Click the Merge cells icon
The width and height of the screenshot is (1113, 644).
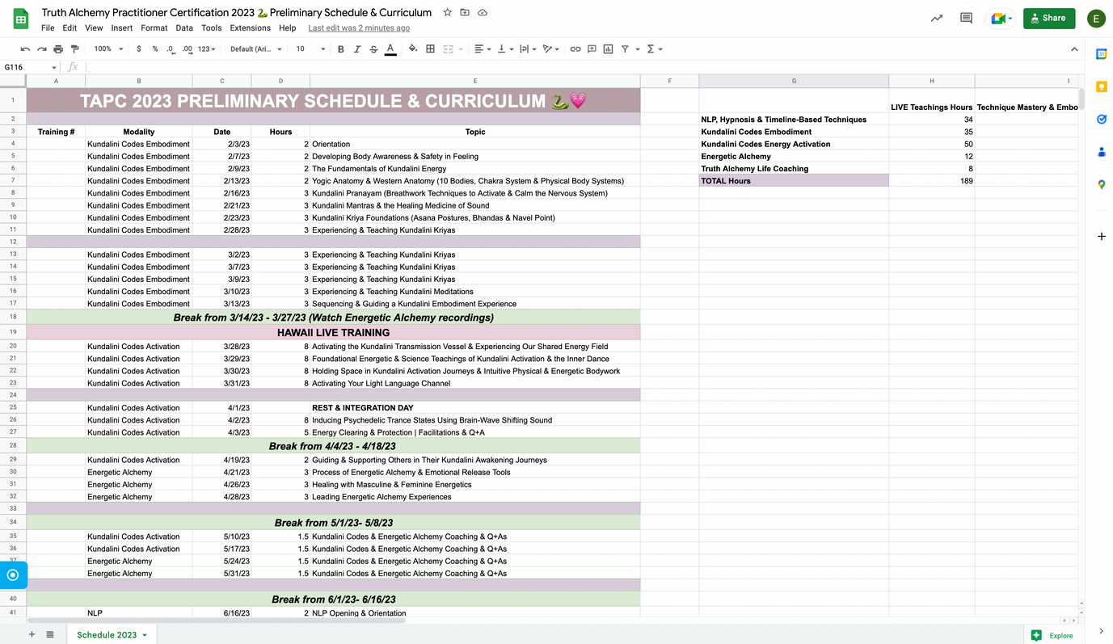[x=449, y=49]
